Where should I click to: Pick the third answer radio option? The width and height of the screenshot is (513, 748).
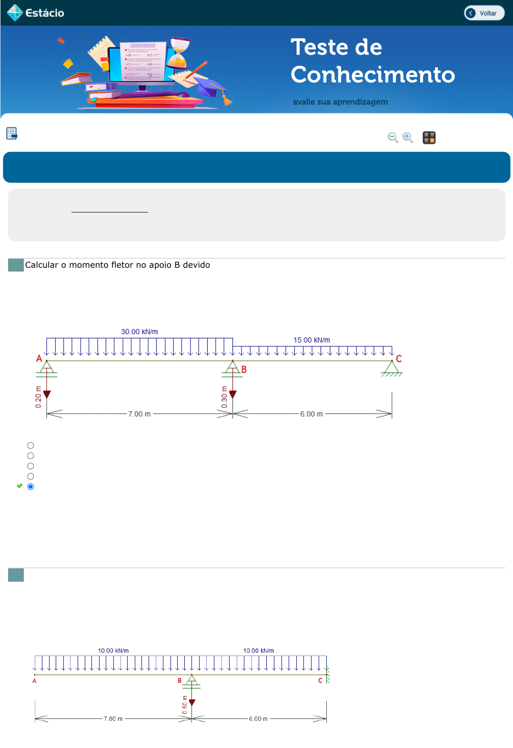tap(30, 466)
